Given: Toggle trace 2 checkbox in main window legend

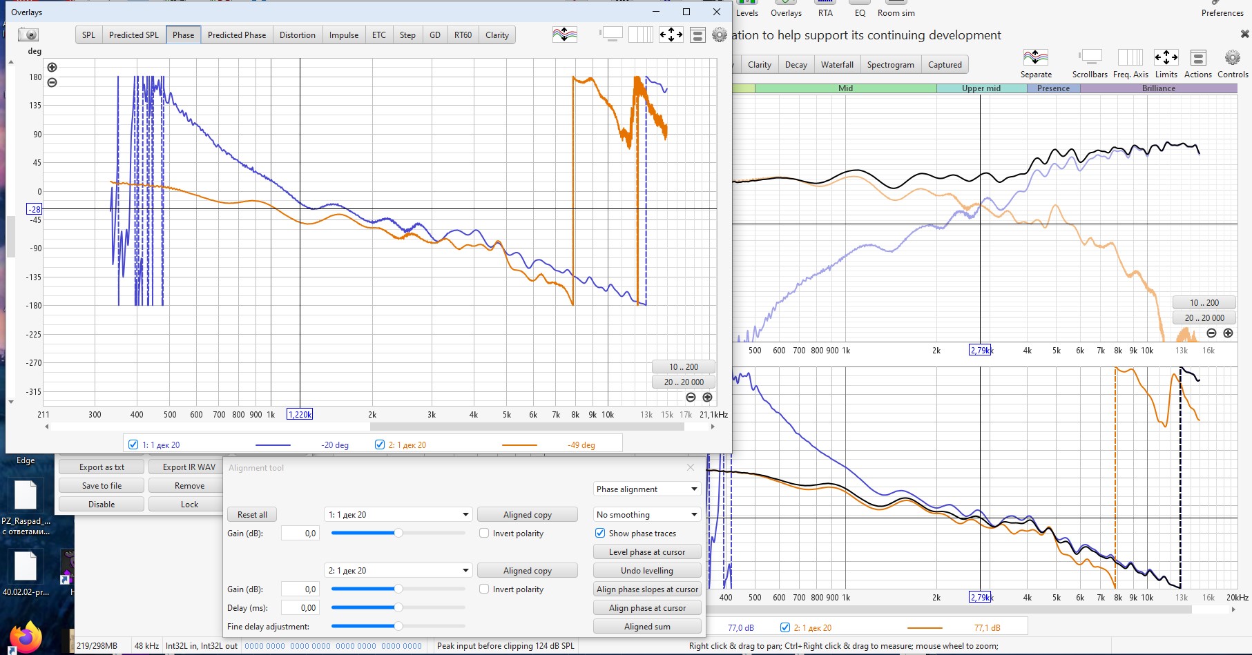Looking at the screenshot, I should click(x=784, y=627).
